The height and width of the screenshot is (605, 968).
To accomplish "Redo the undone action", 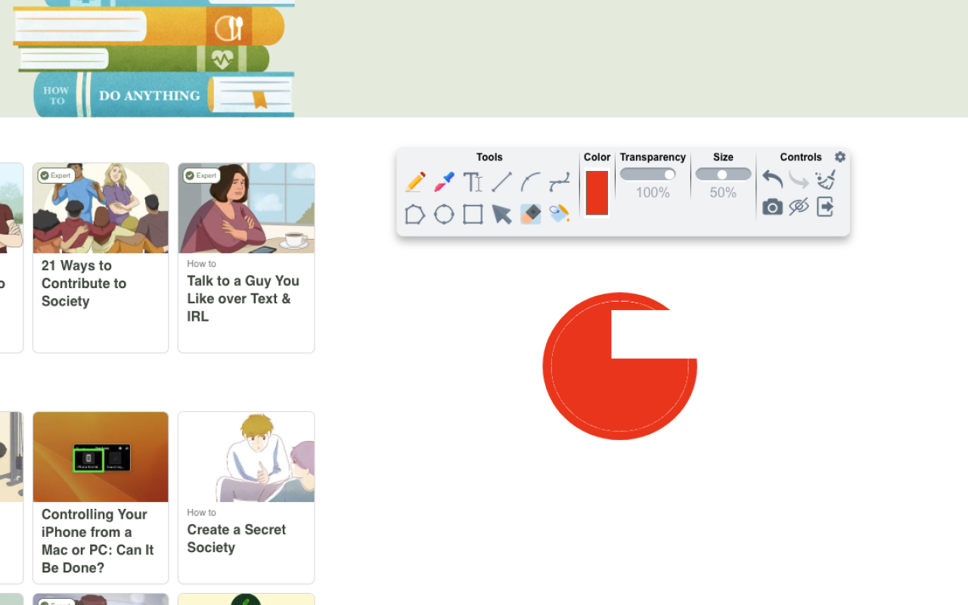I will tap(799, 180).
